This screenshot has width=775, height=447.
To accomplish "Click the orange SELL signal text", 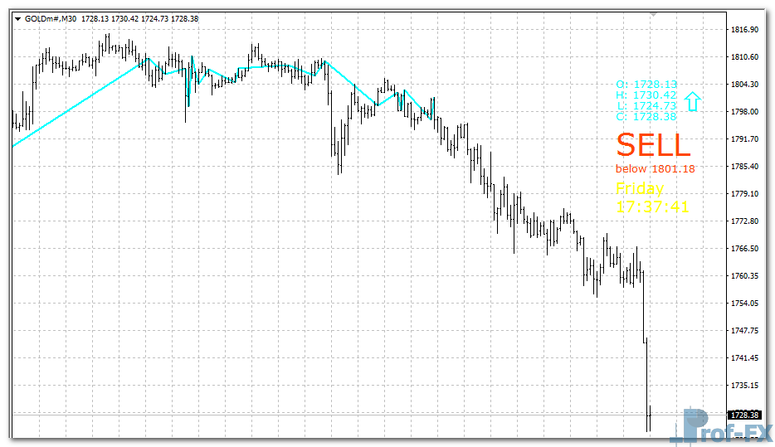I will (x=653, y=145).
